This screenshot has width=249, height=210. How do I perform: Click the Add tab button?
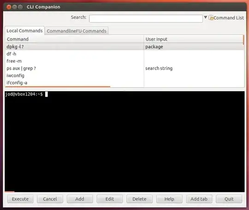pos(199,199)
